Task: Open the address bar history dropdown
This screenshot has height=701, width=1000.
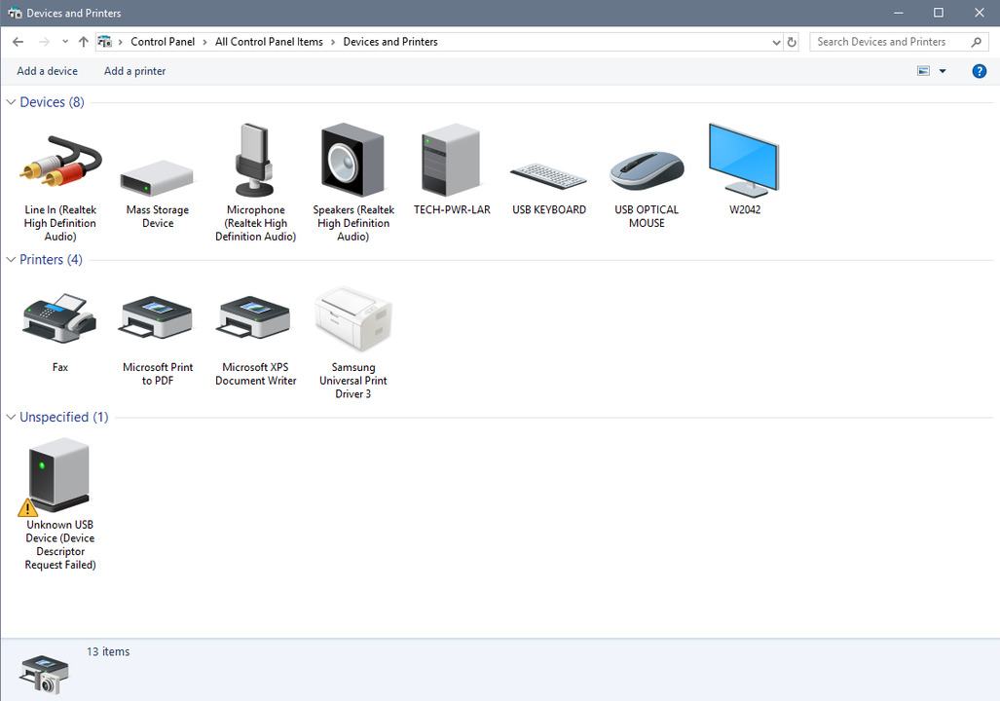Action: click(776, 42)
